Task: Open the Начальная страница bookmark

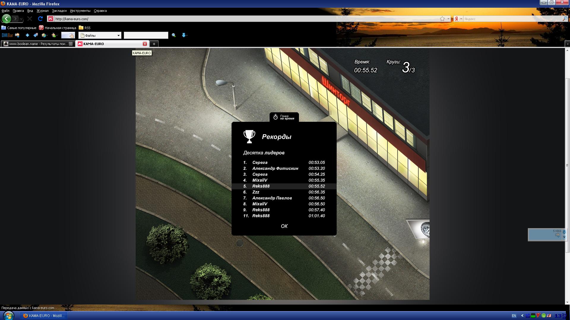Action: (x=58, y=28)
